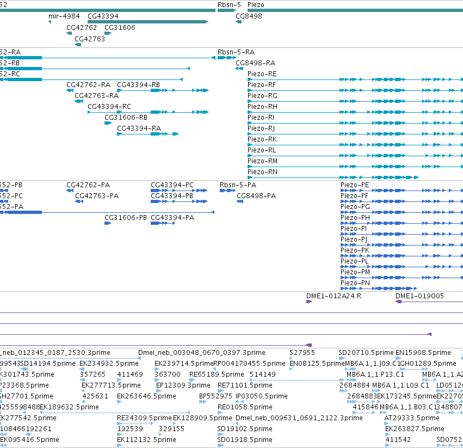Image resolution: width=463 pixels, height=448 pixels.
Task: Click protein isoform Piezo-PI
Action: [354, 229]
